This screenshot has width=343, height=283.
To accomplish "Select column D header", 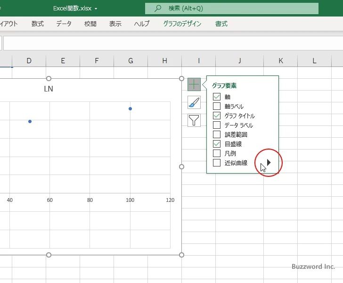I will (x=29, y=61).
